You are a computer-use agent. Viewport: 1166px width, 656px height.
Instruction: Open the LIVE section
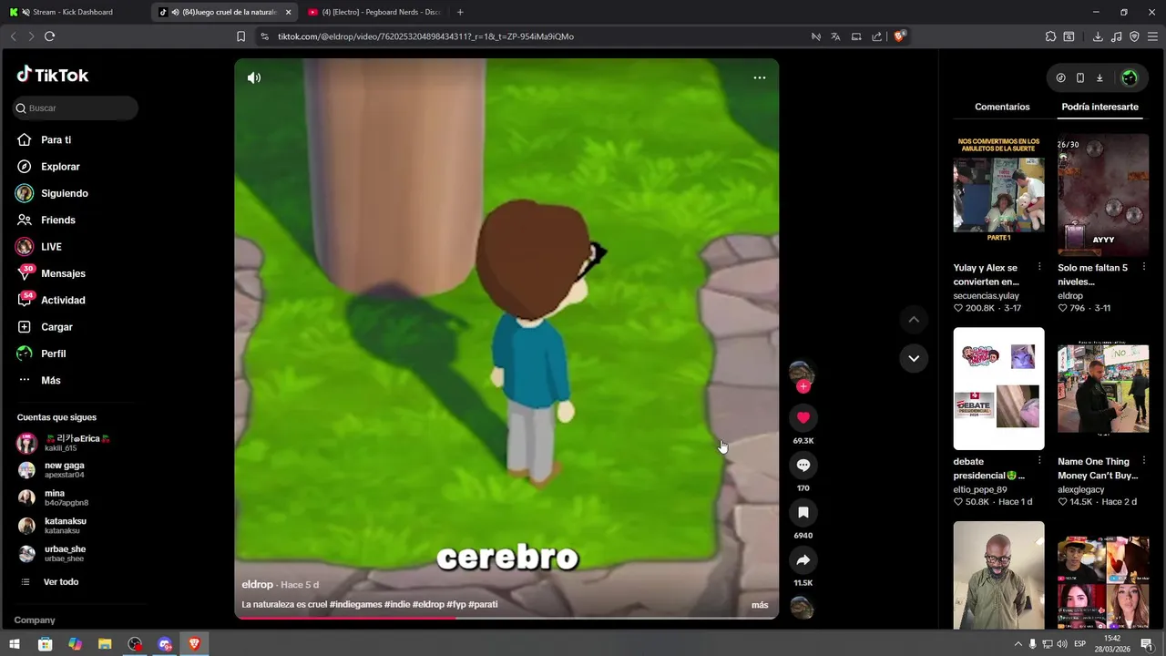point(51,247)
